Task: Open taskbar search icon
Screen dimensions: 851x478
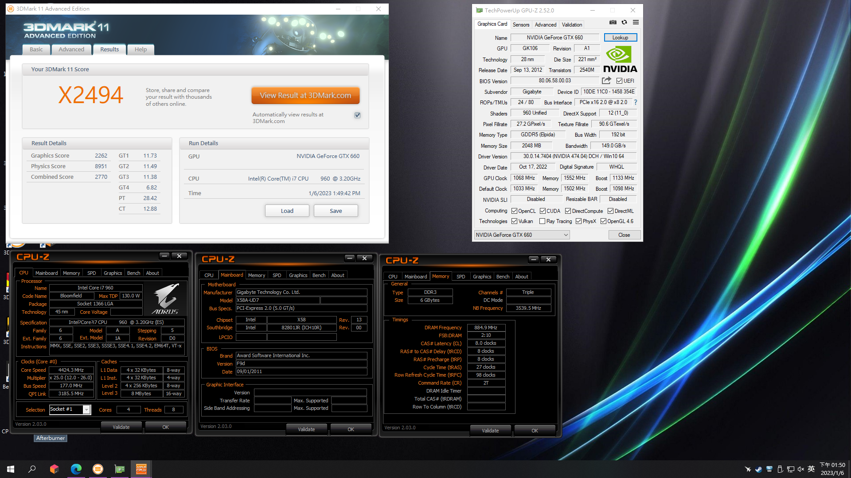Action: click(x=32, y=469)
